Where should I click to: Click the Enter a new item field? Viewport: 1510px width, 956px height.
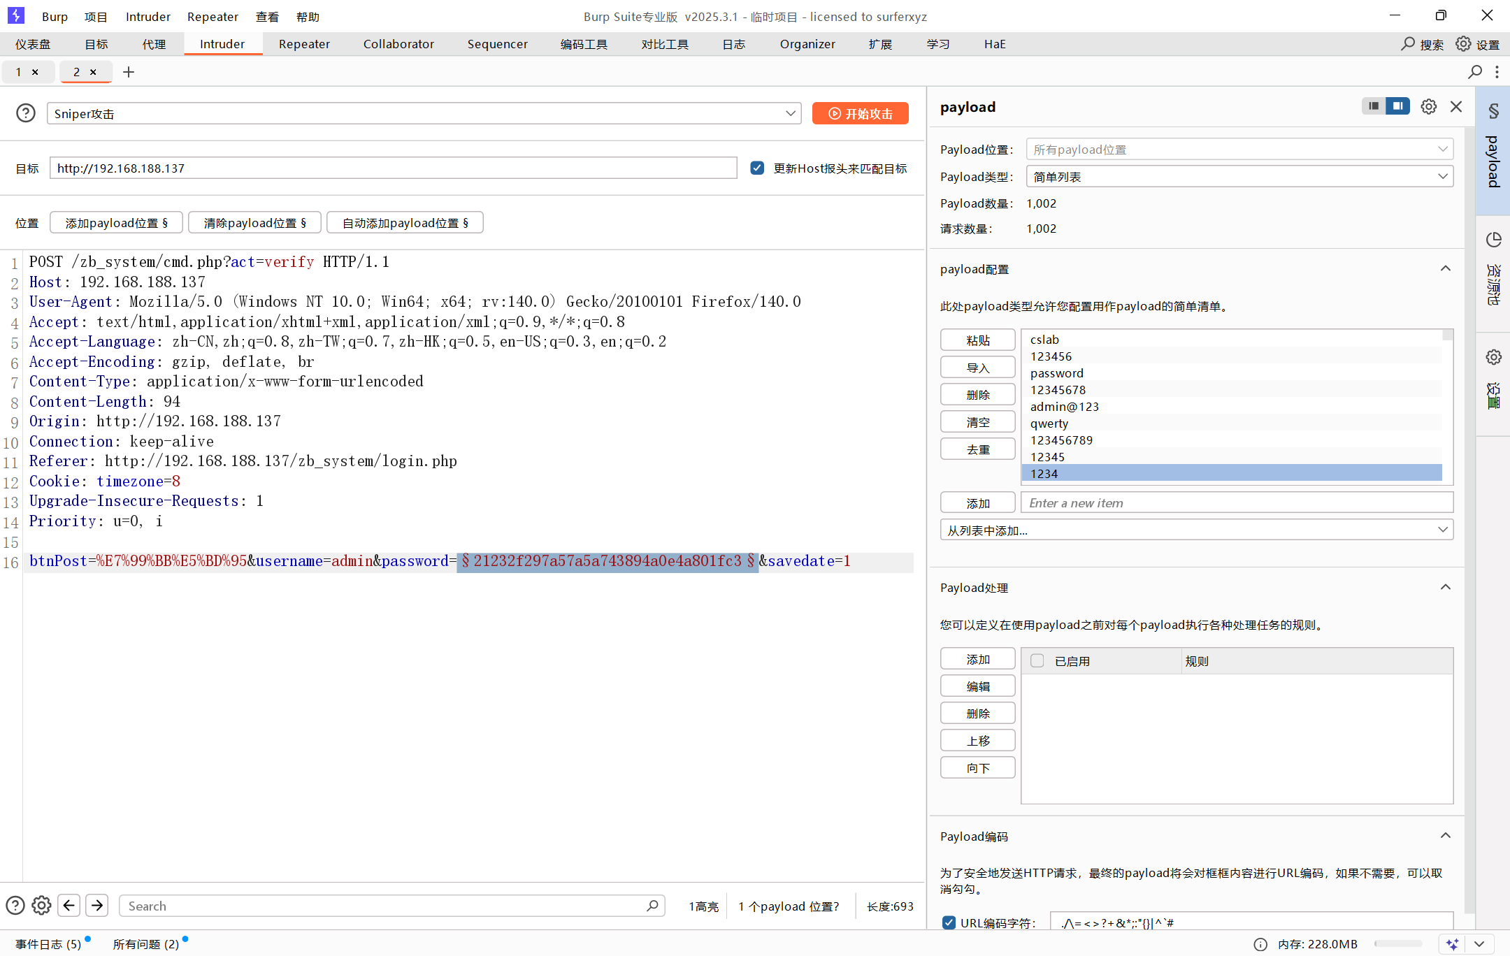(x=1236, y=503)
